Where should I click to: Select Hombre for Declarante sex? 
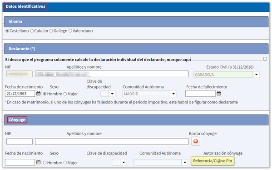[45, 94]
